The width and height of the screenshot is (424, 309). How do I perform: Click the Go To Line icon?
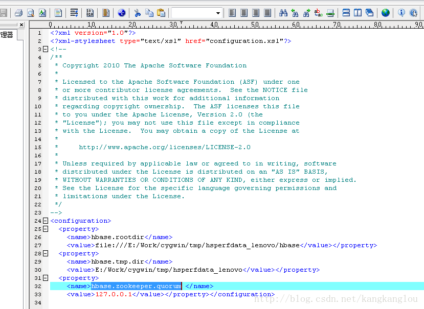click(330, 13)
